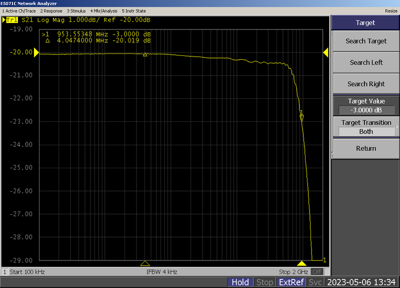Open the 3 Stimulus menu
The height and width of the screenshot is (288, 400).
click(76, 10)
